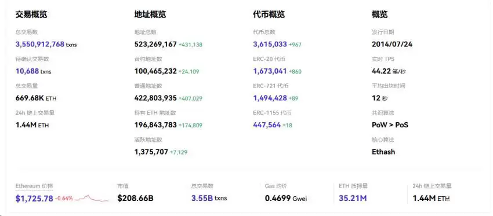Image resolution: width=493 pixels, height=216 pixels.
Task: Click the +967 token change
Action: pos(295,45)
